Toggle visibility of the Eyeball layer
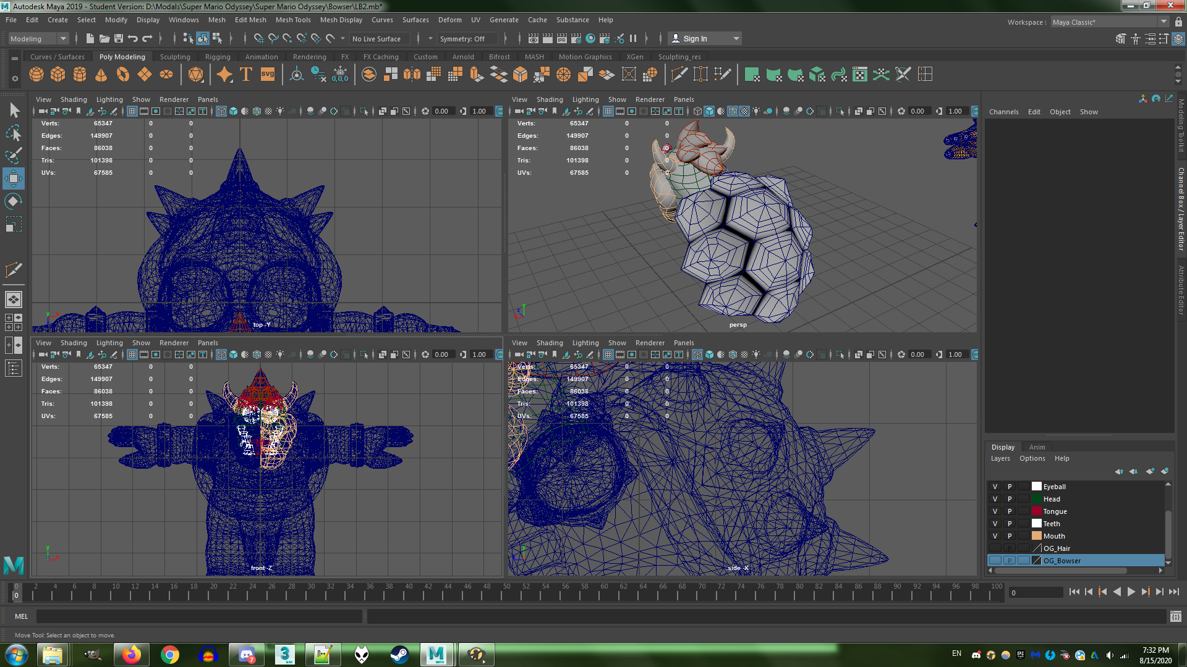Screen dimensions: 1187x667 pyautogui.click(x=995, y=487)
